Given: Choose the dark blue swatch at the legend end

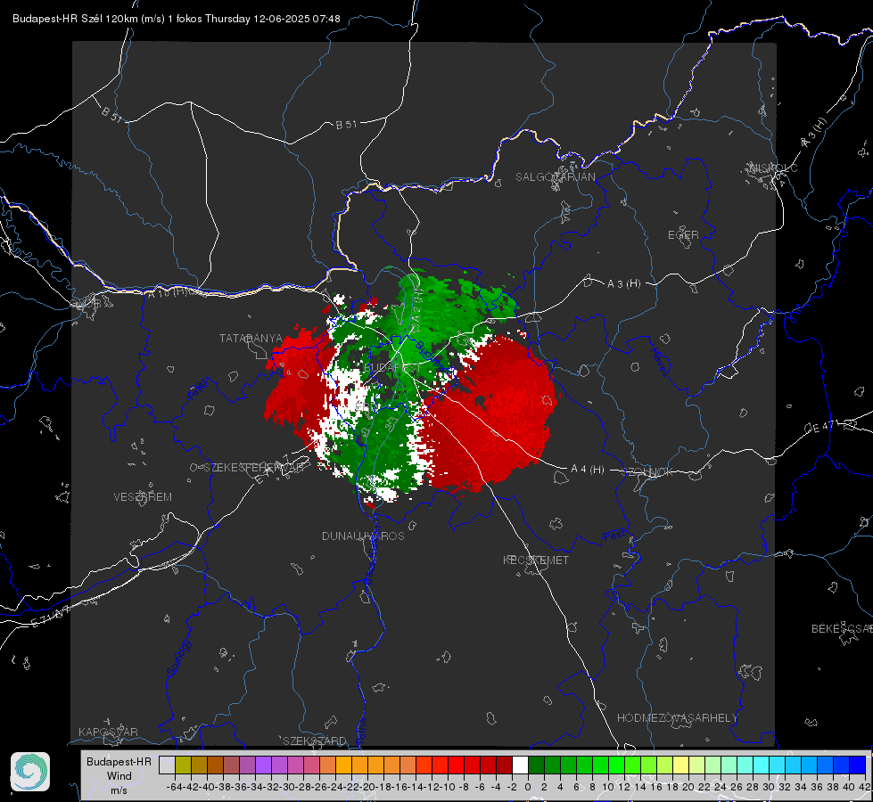Looking at the screenshot, I should (858, 765).
